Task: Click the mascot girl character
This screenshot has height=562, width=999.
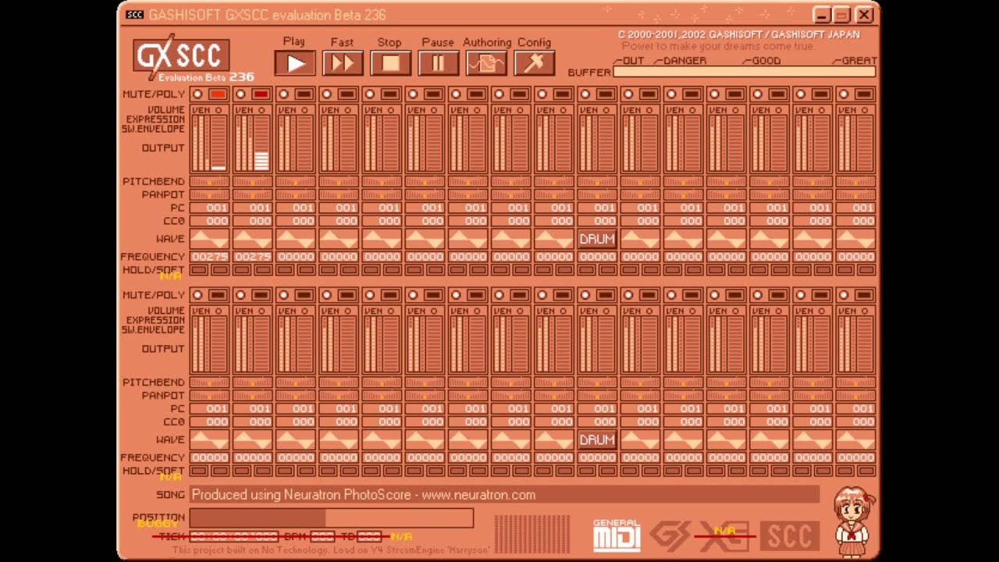Action: tap(852, 520)
